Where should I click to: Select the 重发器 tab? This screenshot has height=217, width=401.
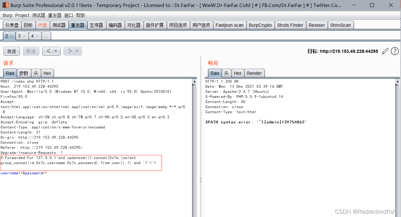coord(78,25)
